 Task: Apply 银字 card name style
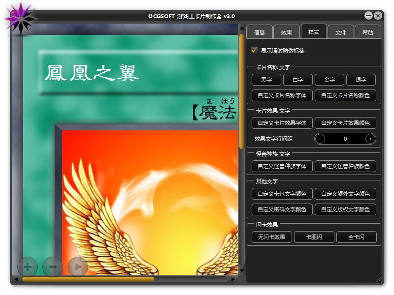tap(361, 80)
